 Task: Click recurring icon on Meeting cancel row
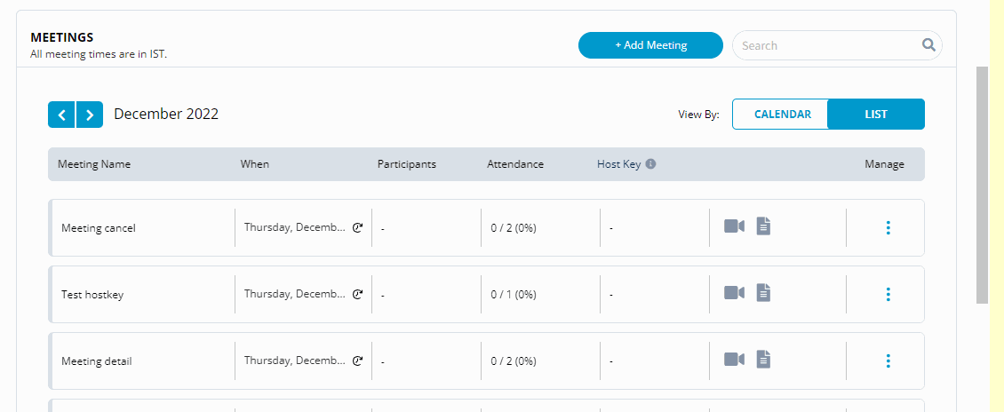pyautogui.click(x=358, y=228)
